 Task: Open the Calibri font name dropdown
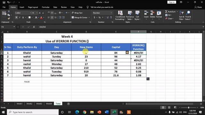30,13
